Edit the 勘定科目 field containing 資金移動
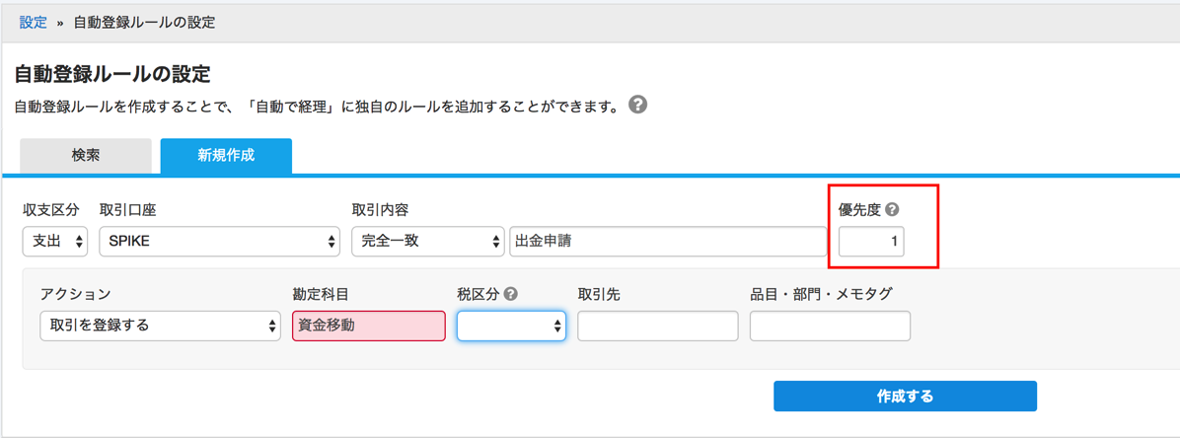Viewport: 1180px width, 438px height. [369, 326]
